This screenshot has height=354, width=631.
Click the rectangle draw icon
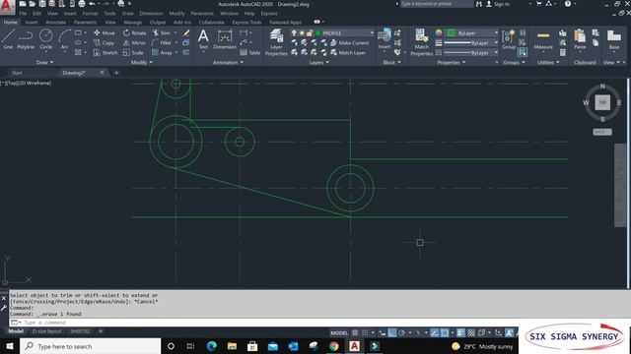click(x=79, y=32)
